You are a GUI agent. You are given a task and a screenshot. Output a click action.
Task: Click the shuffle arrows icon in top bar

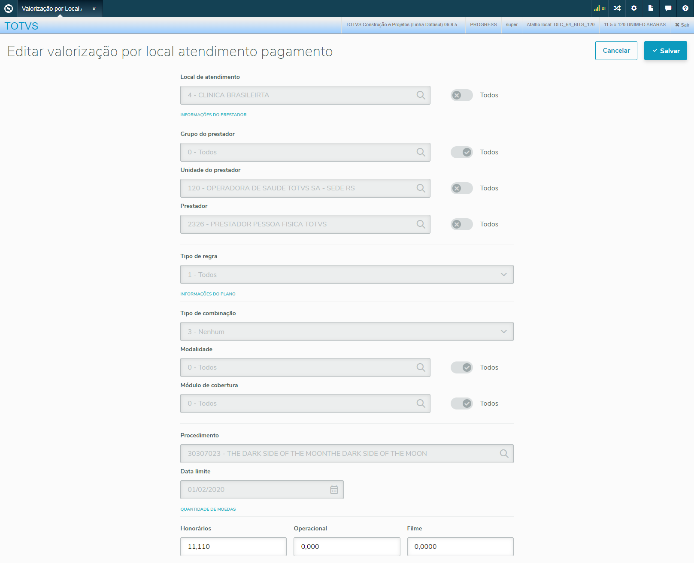[617, 8]
